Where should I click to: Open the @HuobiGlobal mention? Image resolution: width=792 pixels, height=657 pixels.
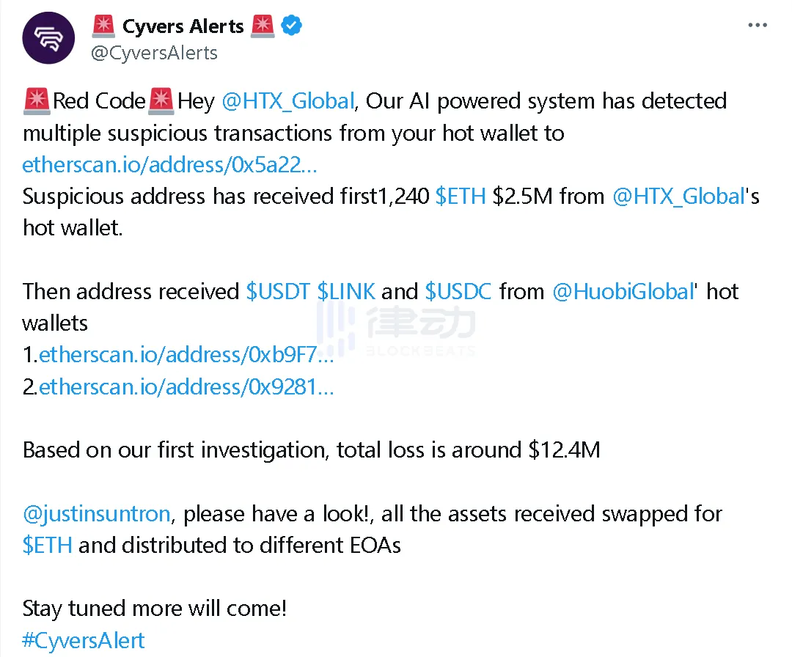click(623, 291)
